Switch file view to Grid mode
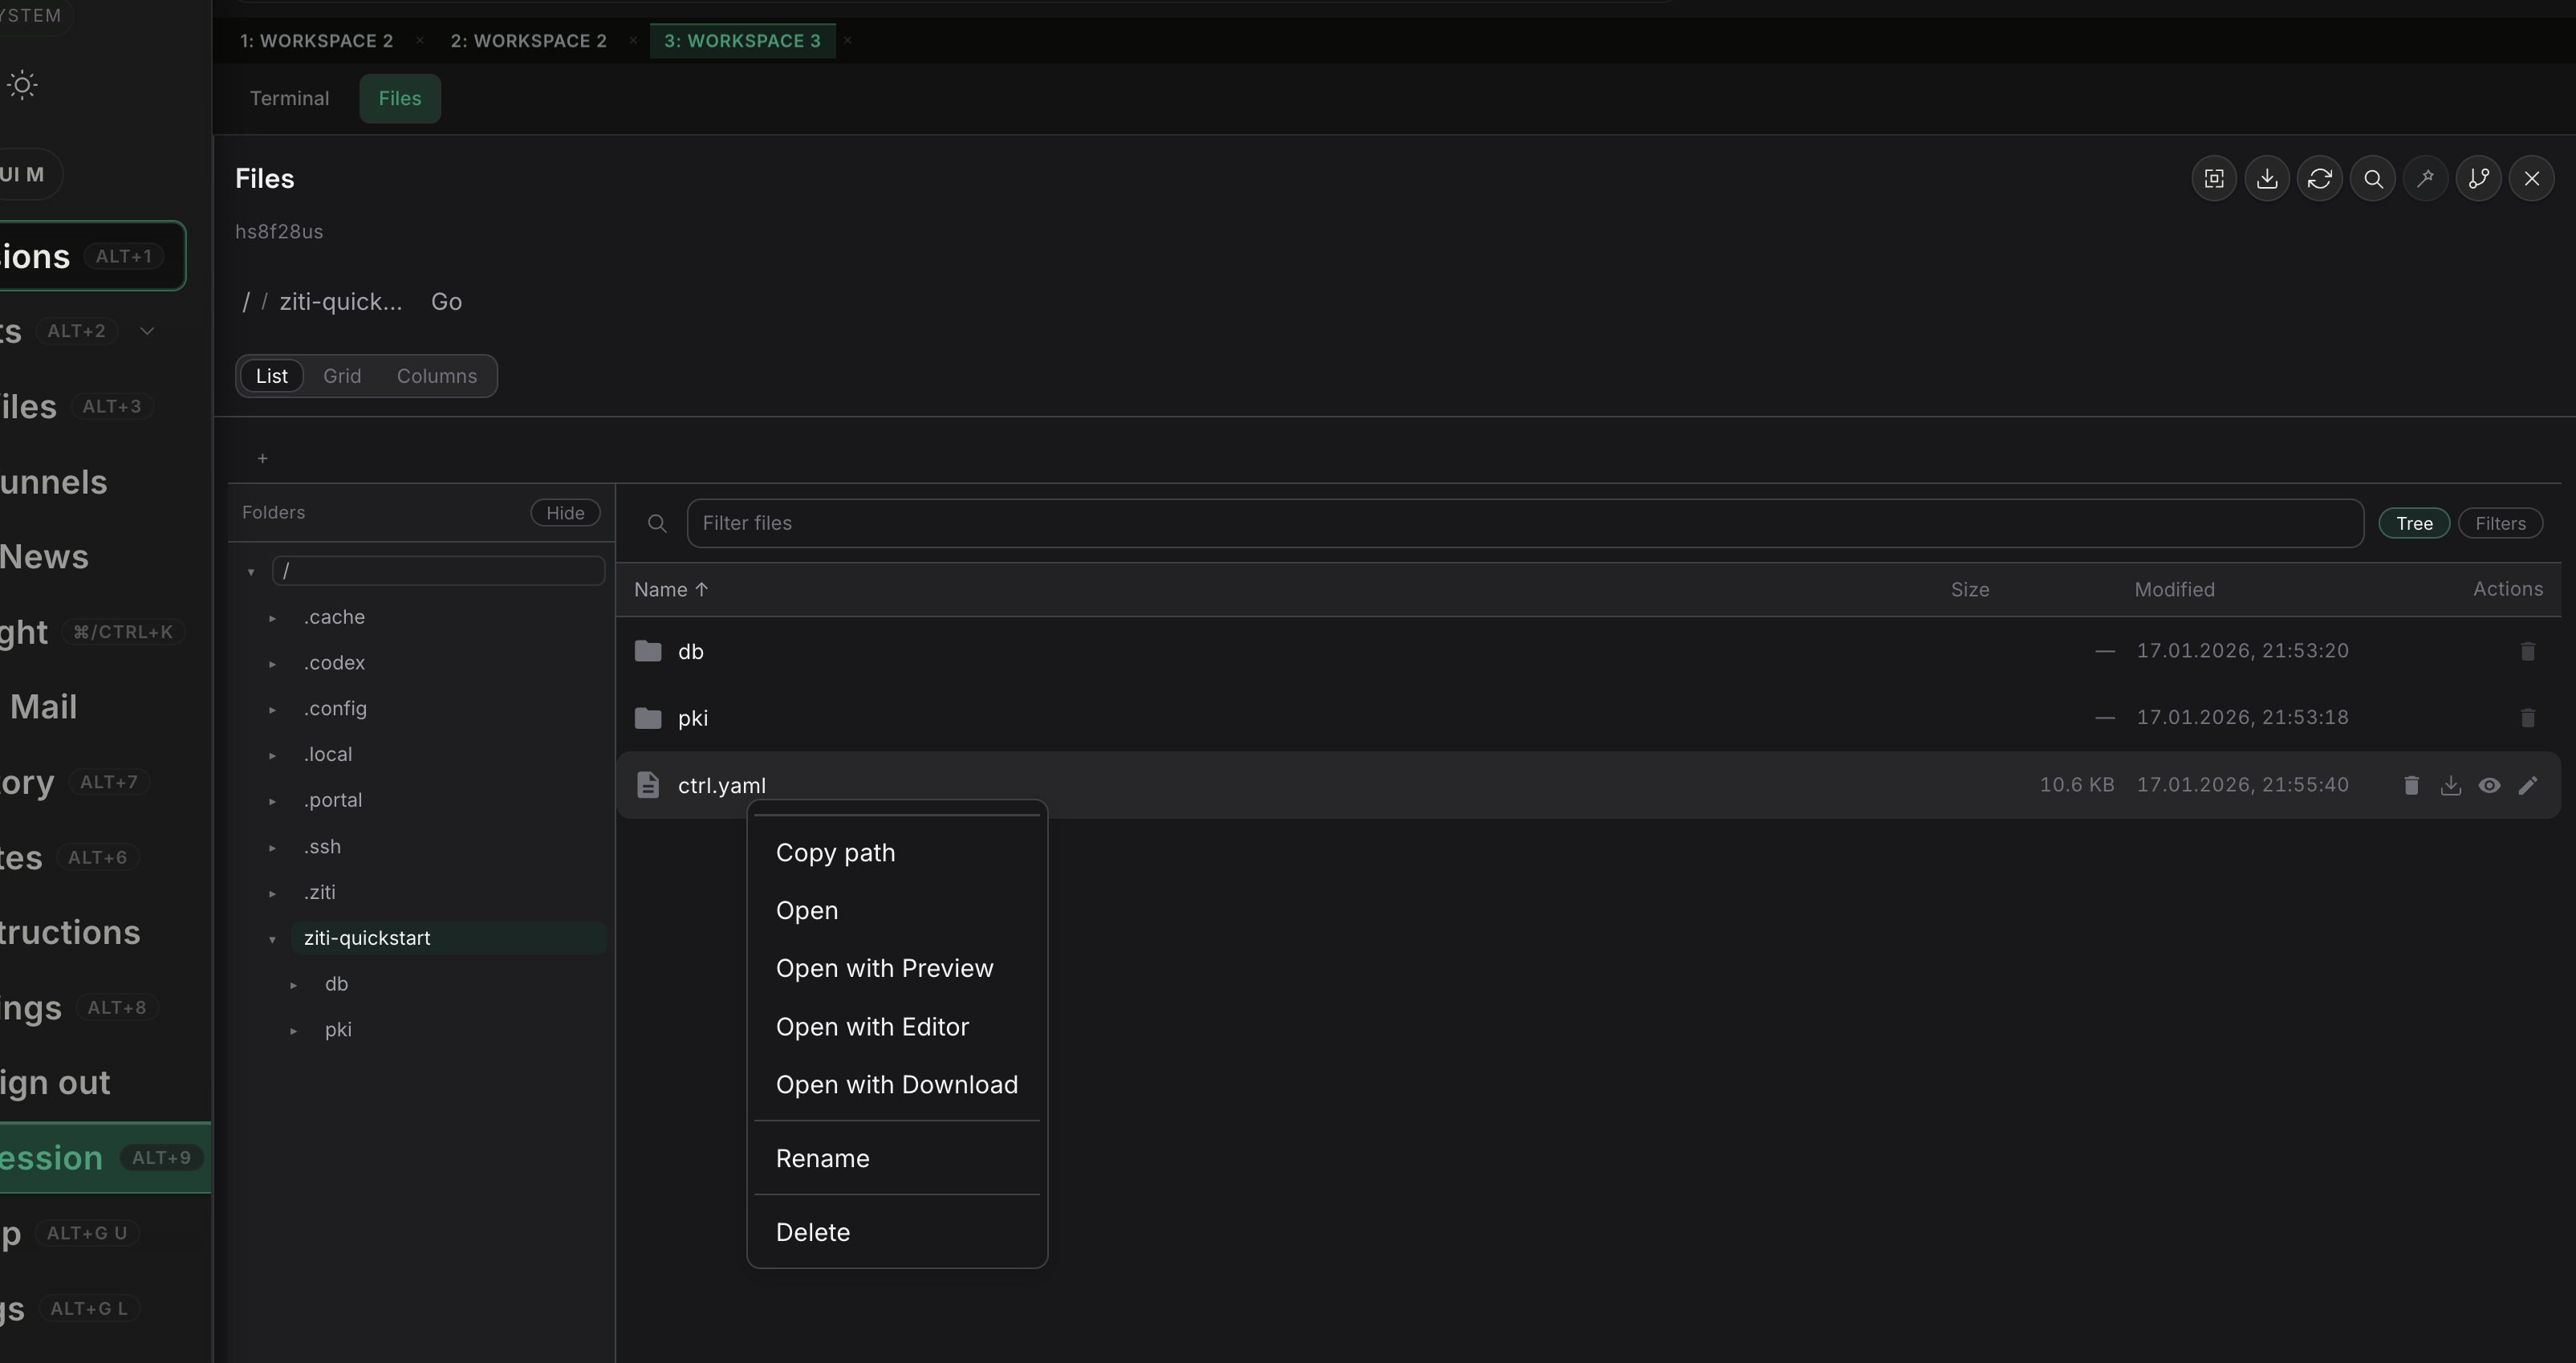 (x=342, y=375)
